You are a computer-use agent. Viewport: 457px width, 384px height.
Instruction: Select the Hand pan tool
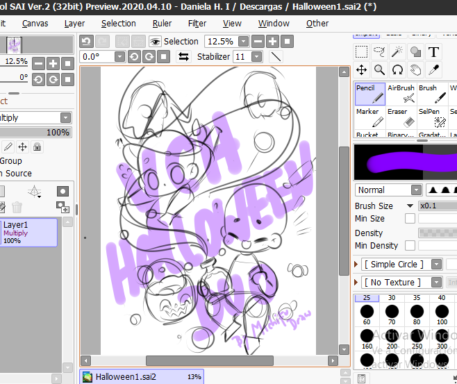(415, 70)
